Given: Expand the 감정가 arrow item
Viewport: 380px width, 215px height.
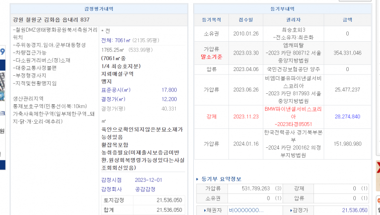Looking at the screenshot, I should click(x=297, y=210).
